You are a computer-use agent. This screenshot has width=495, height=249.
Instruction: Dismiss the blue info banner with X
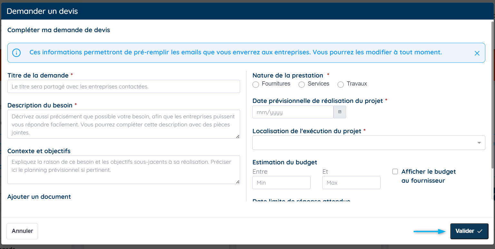(x=477, y=53)
